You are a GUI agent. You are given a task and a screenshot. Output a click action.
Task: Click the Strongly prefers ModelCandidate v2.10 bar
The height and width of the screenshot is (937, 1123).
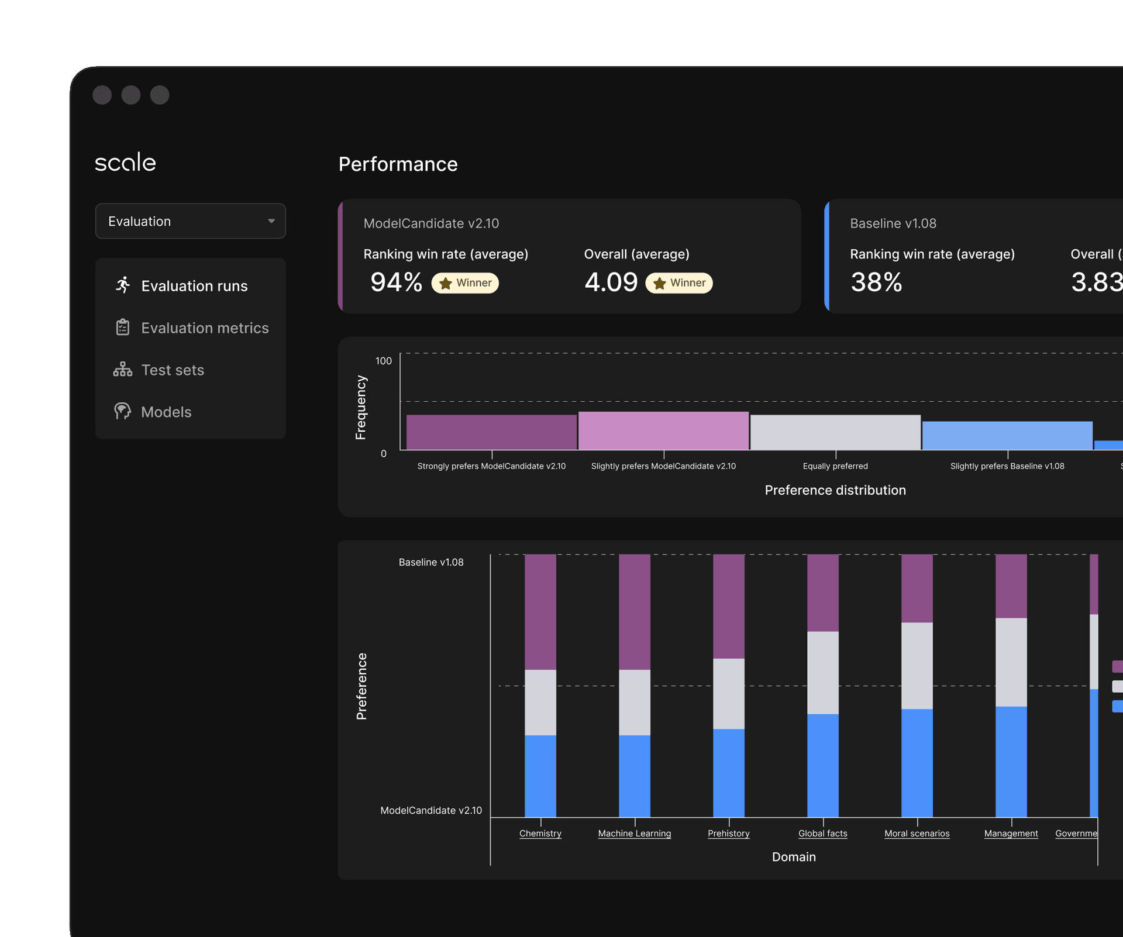tap(492, 432)
